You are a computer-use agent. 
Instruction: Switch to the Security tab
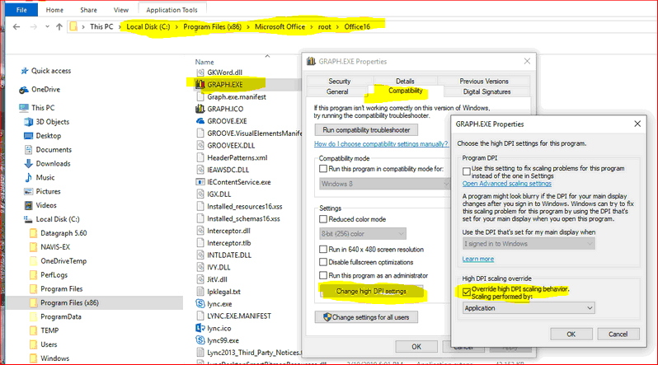click(340, 81)
